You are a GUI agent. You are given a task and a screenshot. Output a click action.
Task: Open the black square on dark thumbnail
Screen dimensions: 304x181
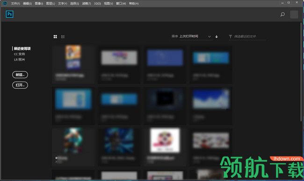165,99
